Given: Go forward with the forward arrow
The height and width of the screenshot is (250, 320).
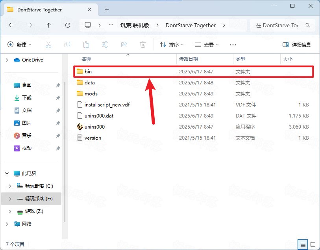Looking at the screenshot, I should coord(30,25).
